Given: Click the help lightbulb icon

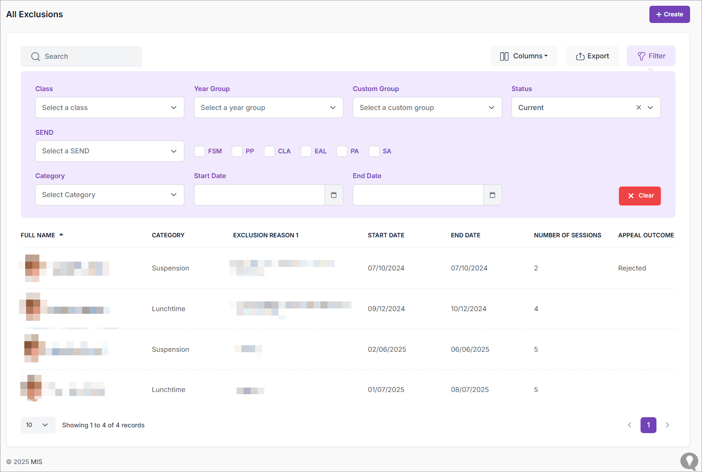Looking at the screenshot, I should coord(689,461).
